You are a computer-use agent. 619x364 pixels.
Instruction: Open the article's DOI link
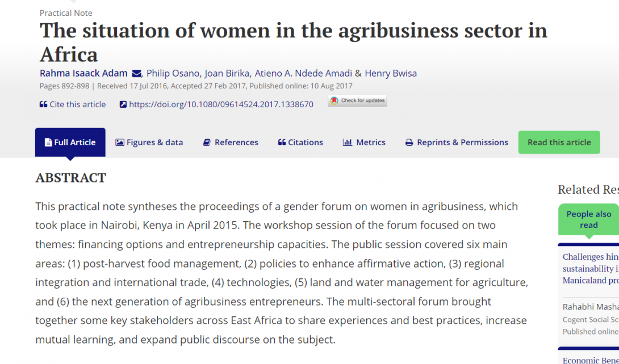pos(221,104)
